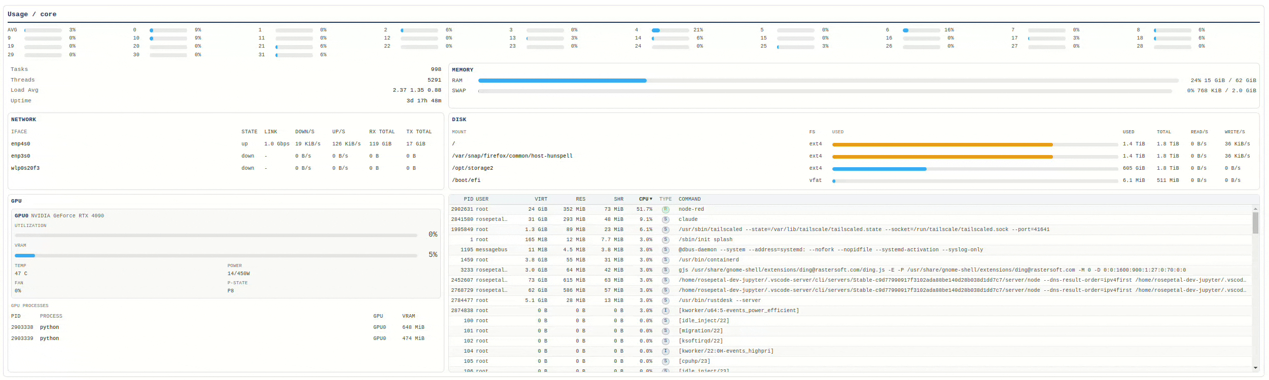
Task: Click the scroll-down arrow of the process list
Action: click(x=1255, y=368)
